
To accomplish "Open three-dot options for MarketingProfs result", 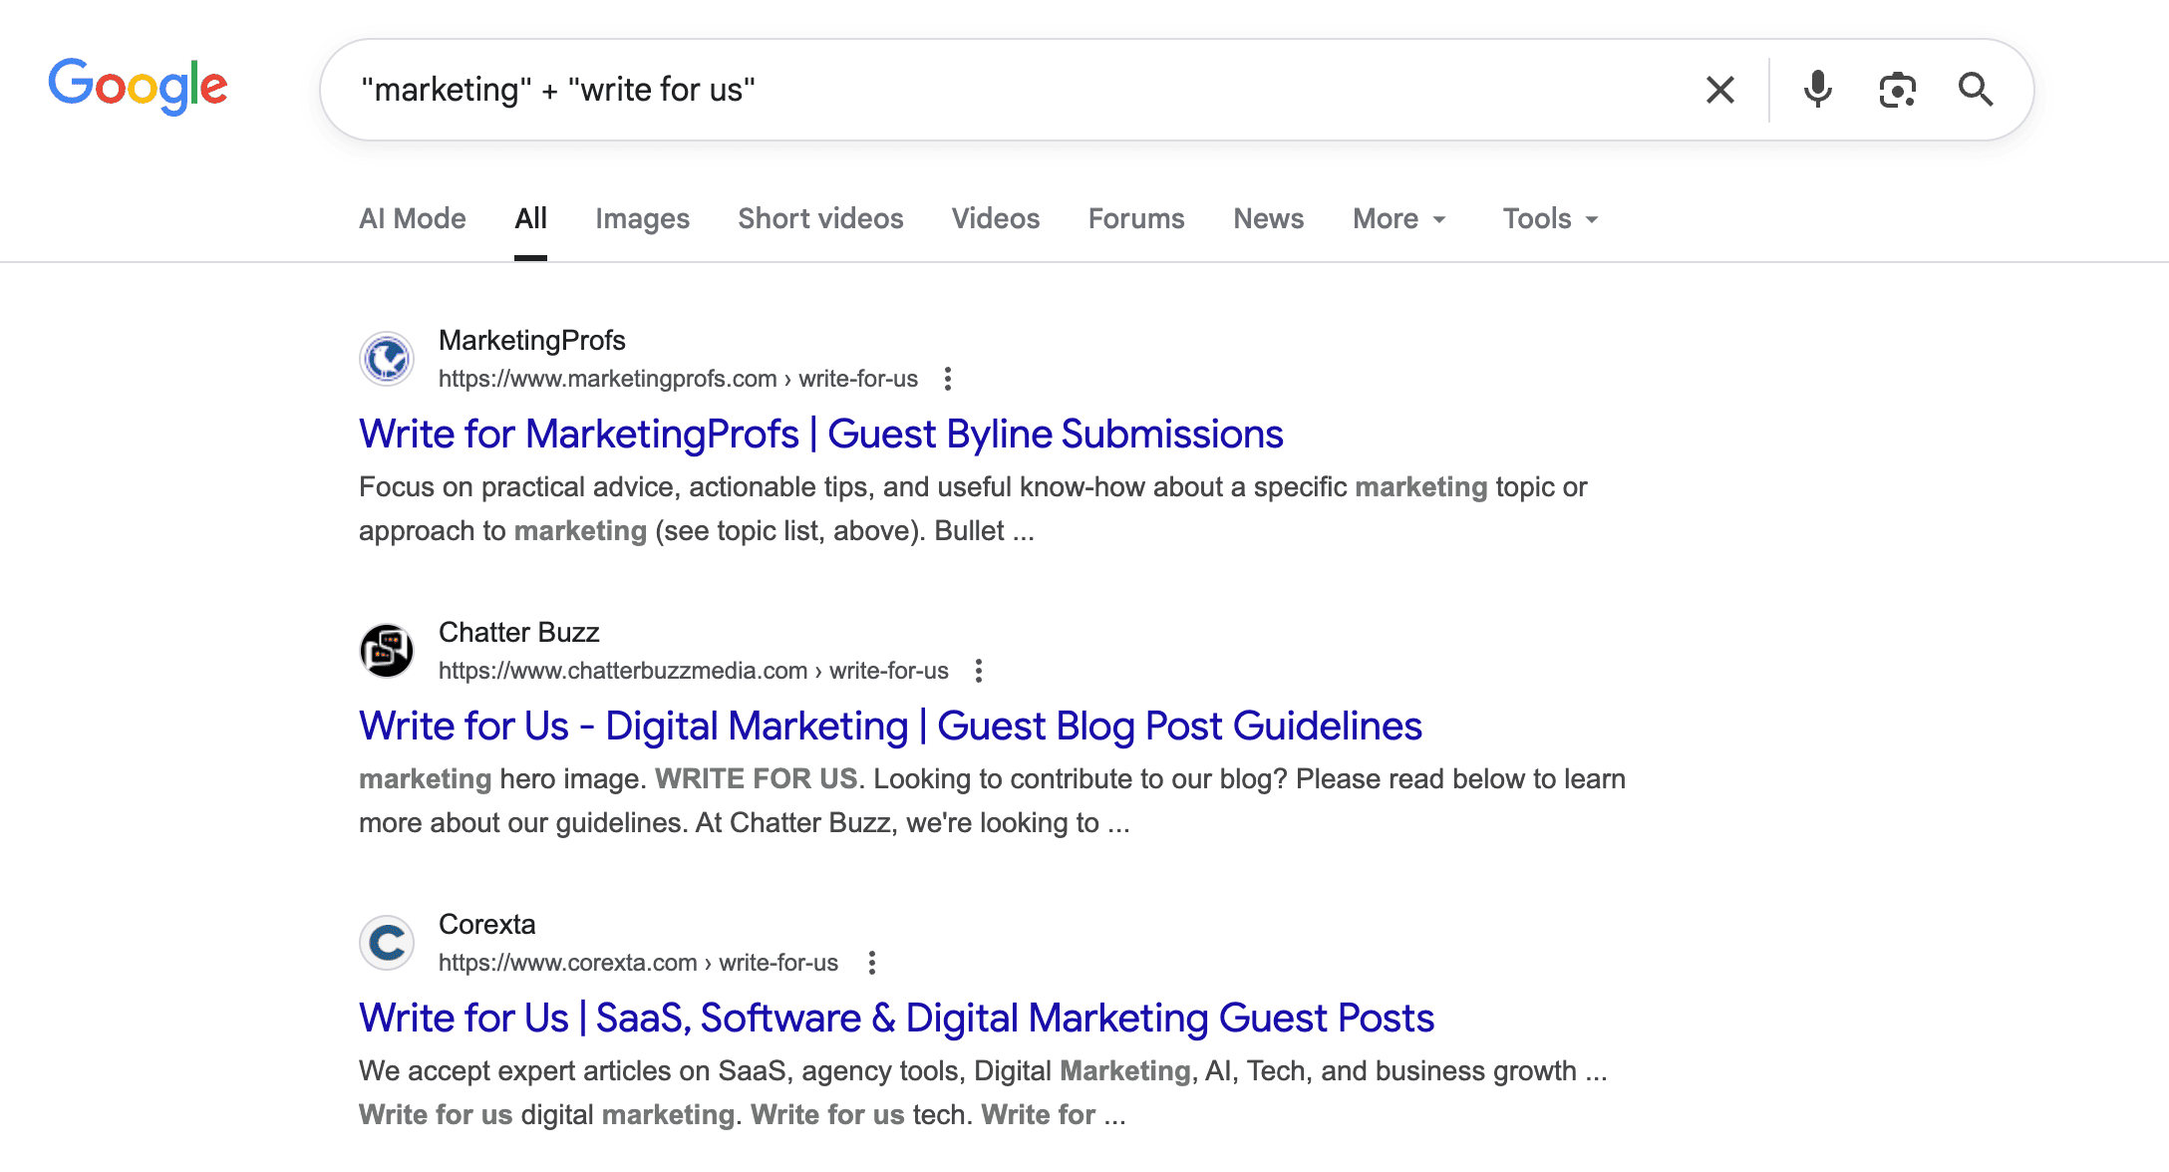I will 947,379.
